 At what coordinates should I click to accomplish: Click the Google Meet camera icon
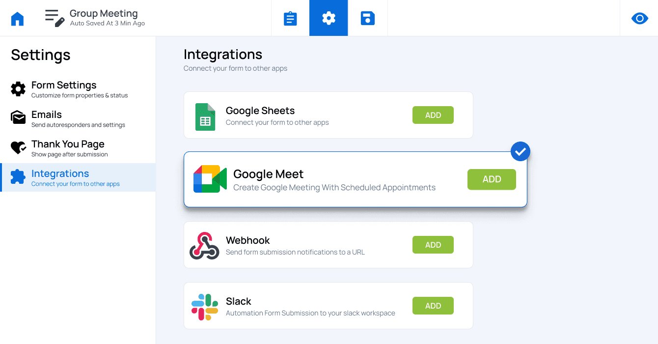click(x=210, y=179)
